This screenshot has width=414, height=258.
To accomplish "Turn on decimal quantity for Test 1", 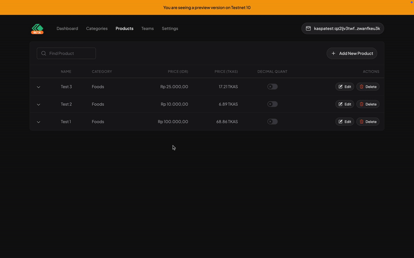I will (272, 122).
